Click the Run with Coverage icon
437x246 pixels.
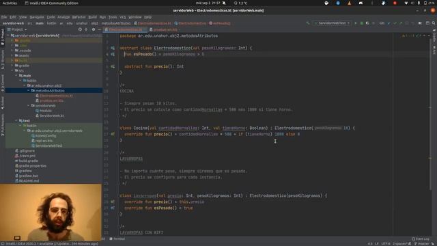pyautogui.click(x=367, y=23)
